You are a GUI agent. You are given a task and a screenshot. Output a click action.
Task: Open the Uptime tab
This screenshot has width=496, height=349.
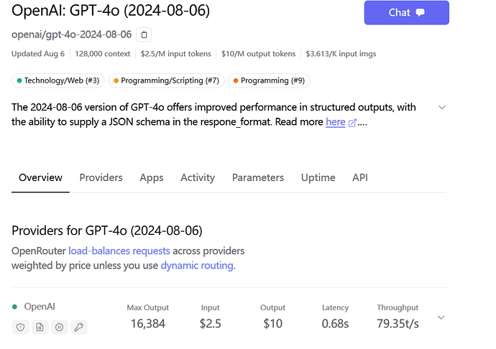pyautogui.click(x=318, y=177)
